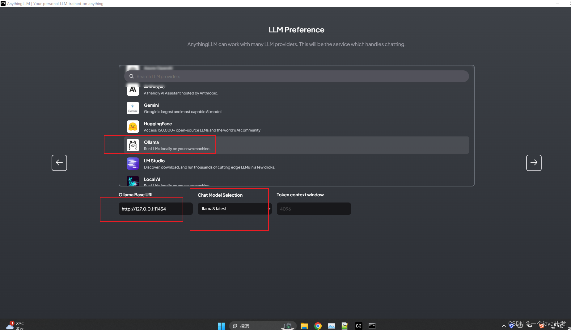Screen dimensions: 571x330
Task: Open the notepad-style taskbar icon
Action: pyautogui.click(x=345, y=326)
